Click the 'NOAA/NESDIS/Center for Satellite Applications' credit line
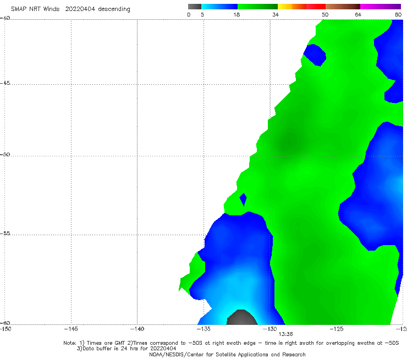The width and height of the screenshot is (407, 358). tap(227, 354)
